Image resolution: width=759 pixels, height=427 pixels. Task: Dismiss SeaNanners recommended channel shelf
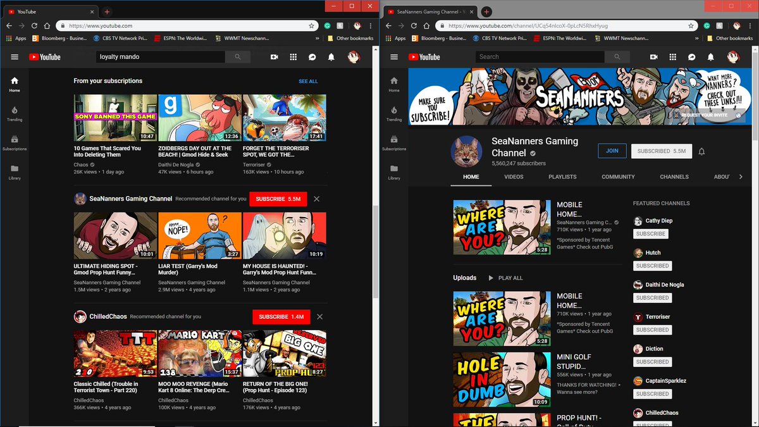point(317,199)
